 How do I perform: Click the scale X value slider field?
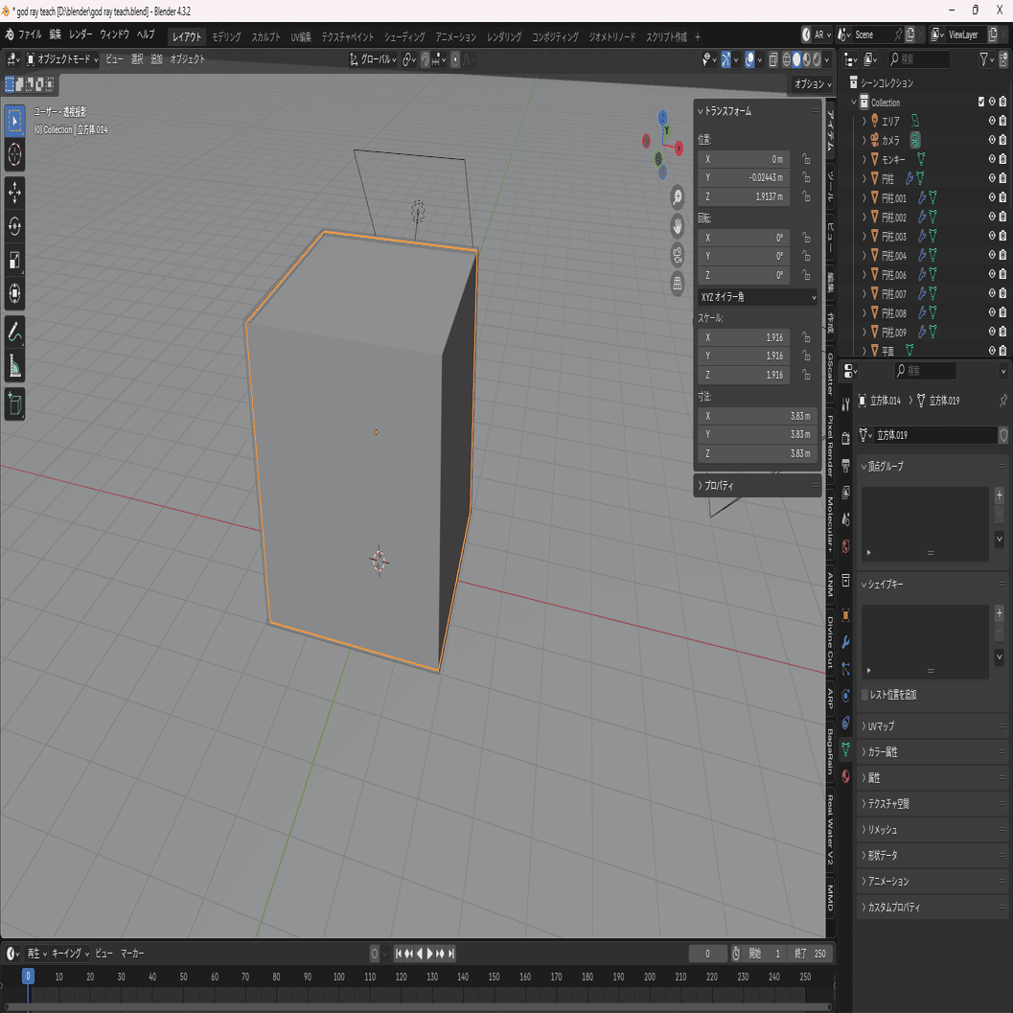(744, 337)
